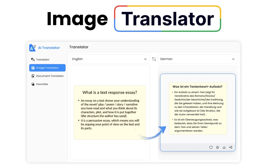
Task: Click the AI Translator brand name
Action: [x=49, y=48]
